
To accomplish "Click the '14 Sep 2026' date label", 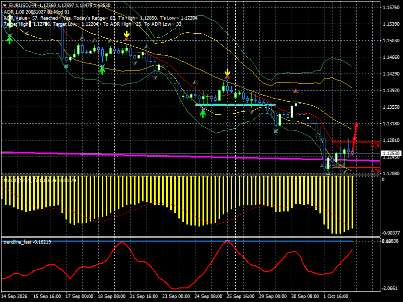I will pos(14,296).
